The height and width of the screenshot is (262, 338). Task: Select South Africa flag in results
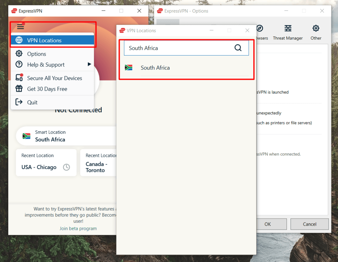(128, 67)
